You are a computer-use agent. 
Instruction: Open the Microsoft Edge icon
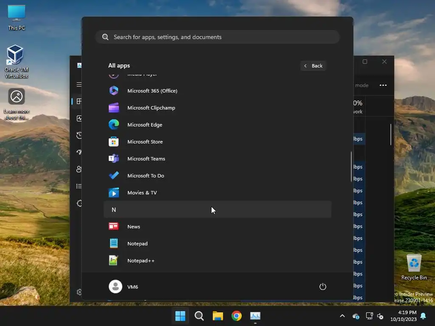(114, 125)
